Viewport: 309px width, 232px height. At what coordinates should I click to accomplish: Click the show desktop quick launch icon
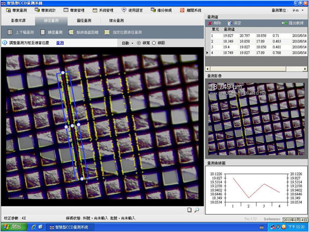pos(40,227)
